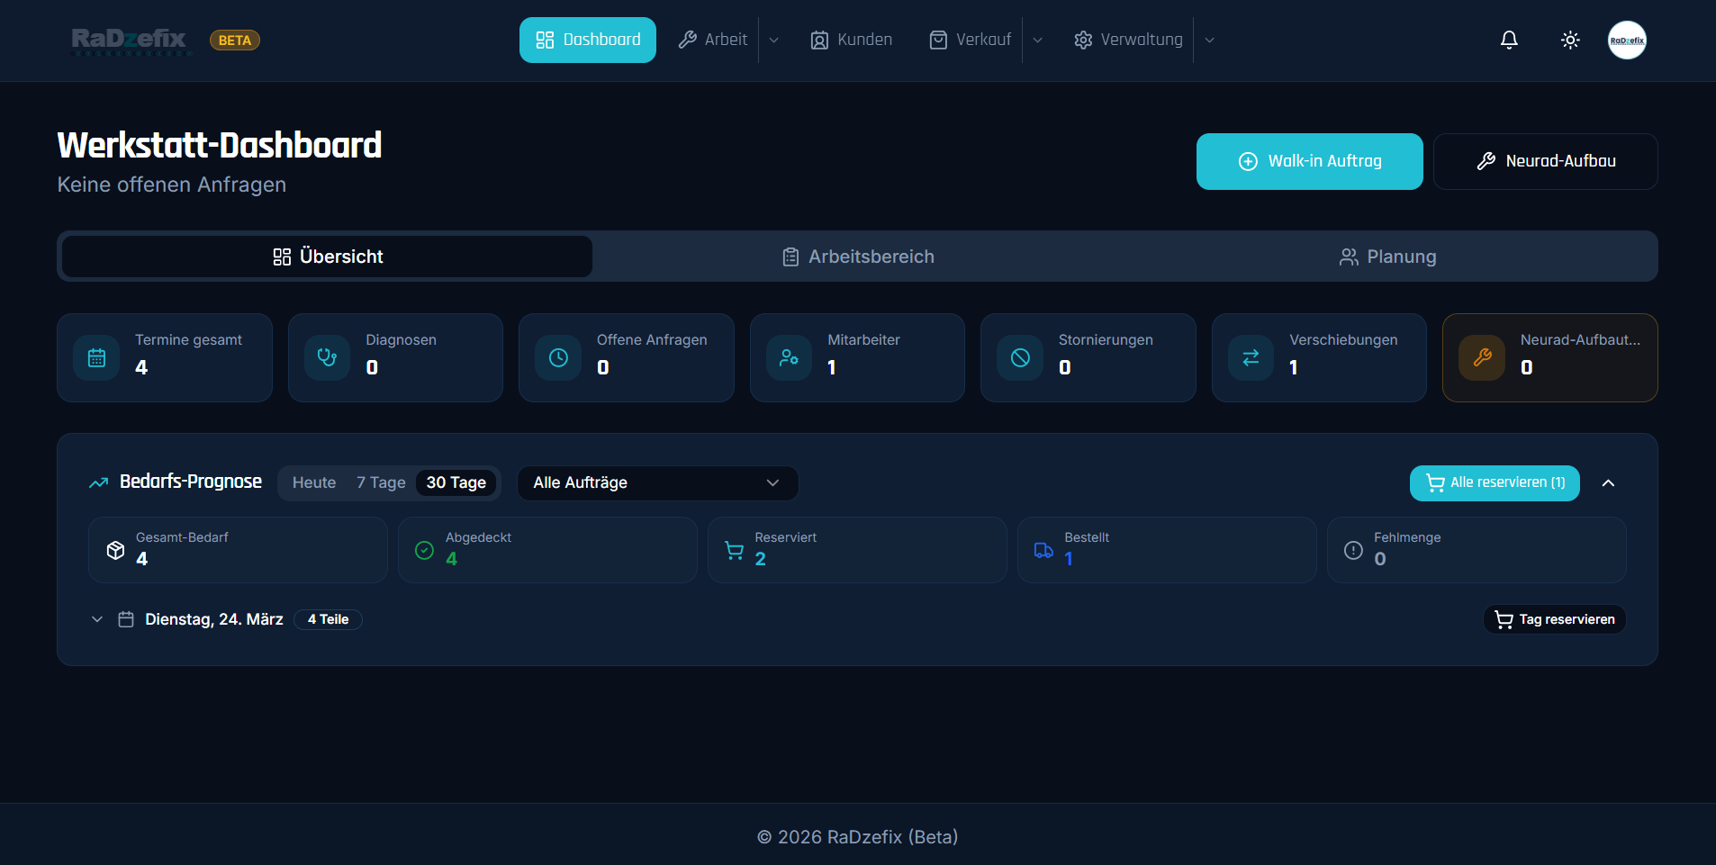1716x865 pixels.
Task: Expand the Dienstag, 24. März entry
Action: tap(96, 619)
